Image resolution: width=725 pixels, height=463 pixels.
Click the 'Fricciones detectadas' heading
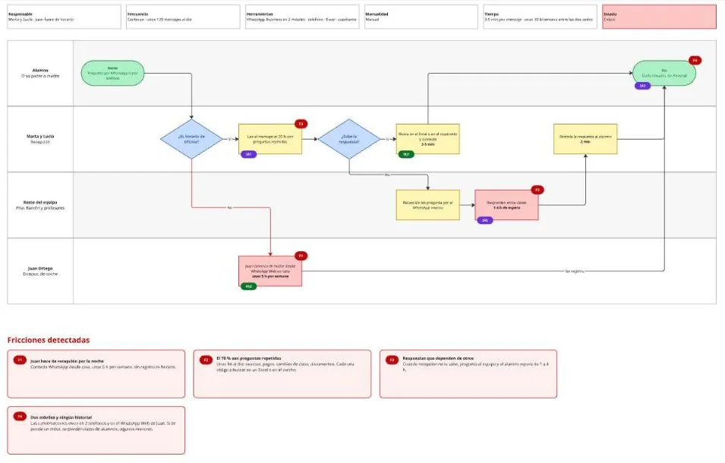49,340
